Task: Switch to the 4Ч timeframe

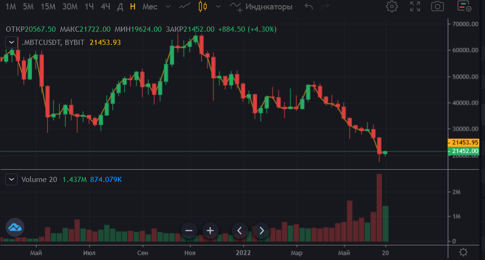Action: click(x=106, y=7)
